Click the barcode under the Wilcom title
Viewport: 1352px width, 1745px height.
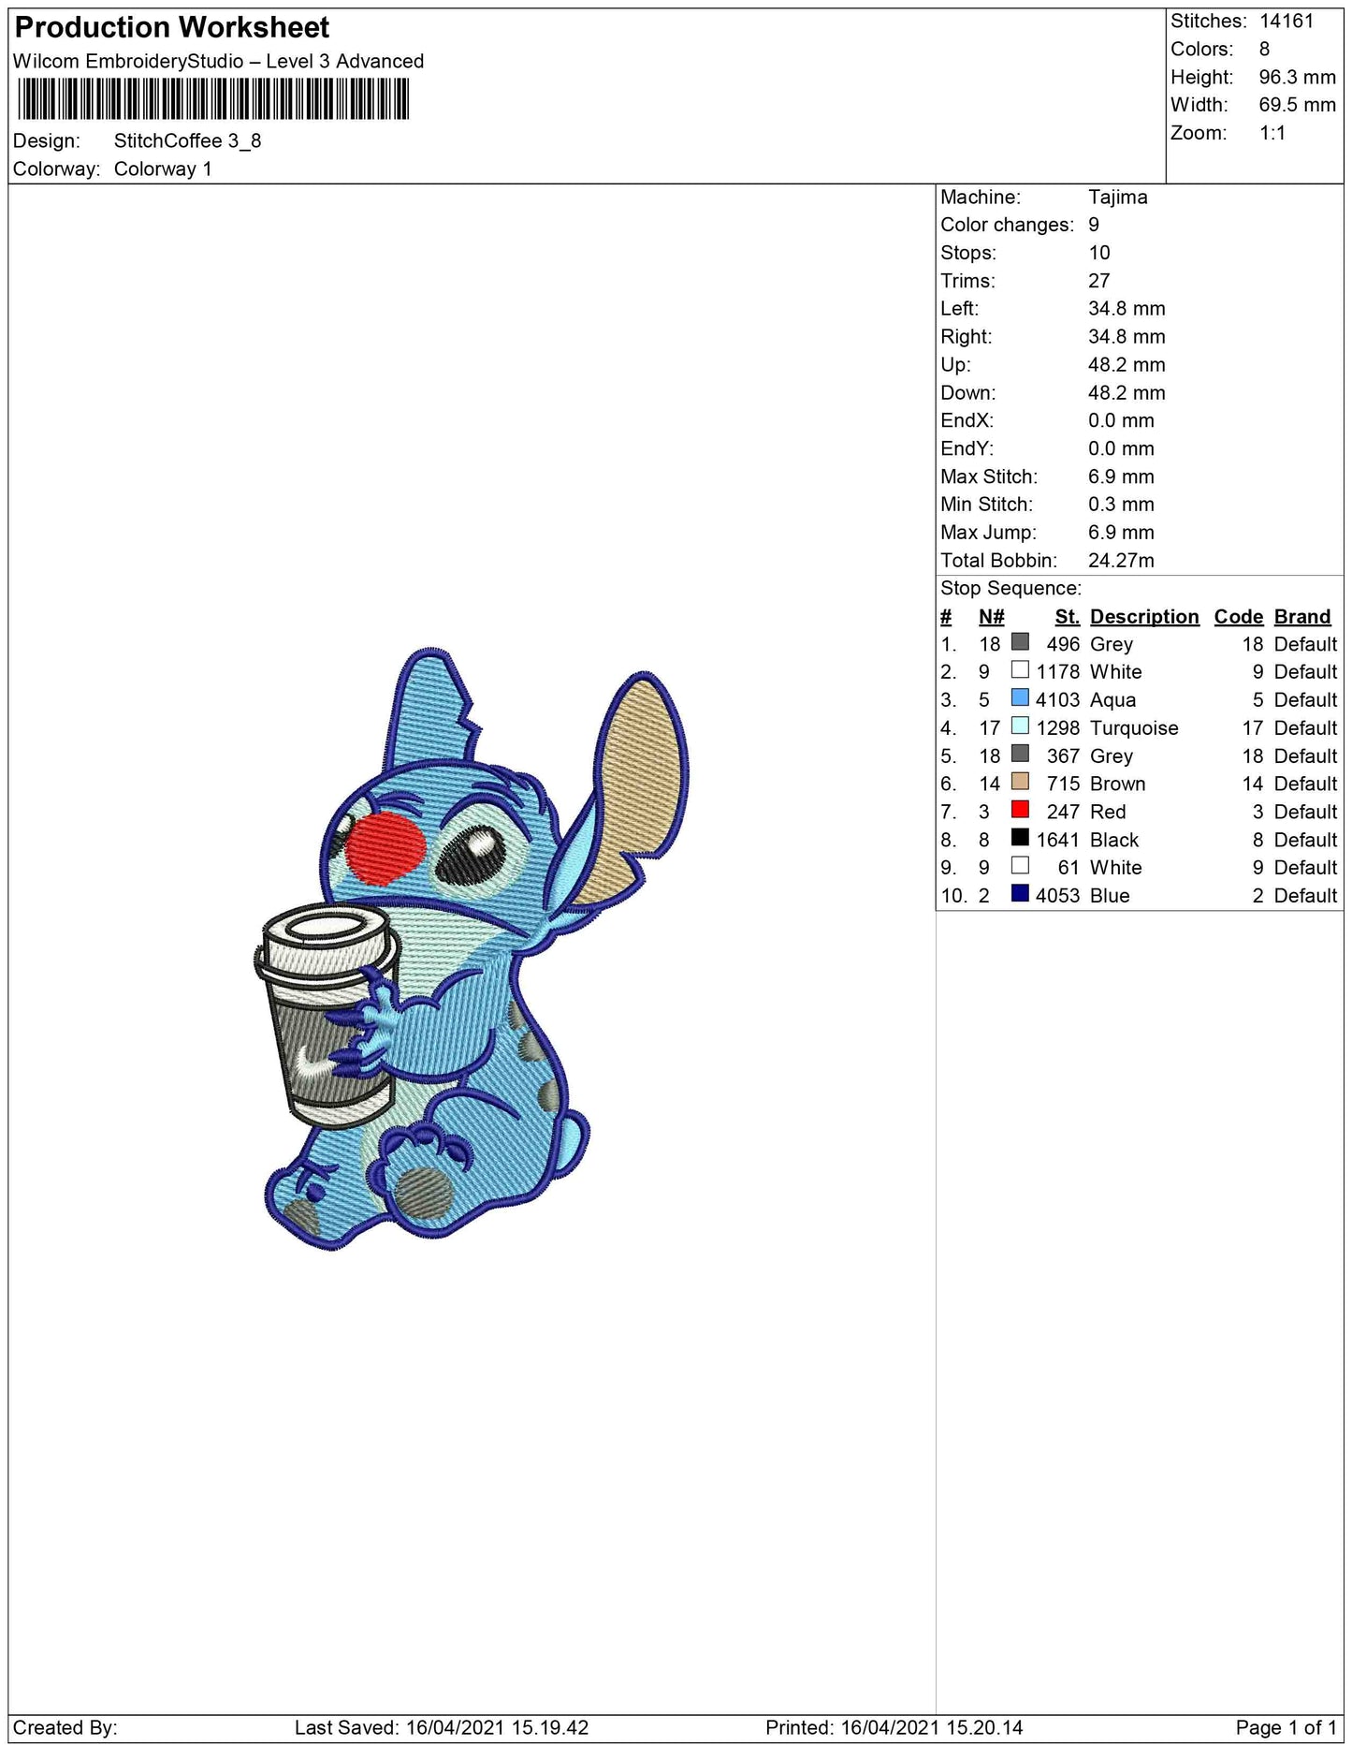tap(212, 99)
